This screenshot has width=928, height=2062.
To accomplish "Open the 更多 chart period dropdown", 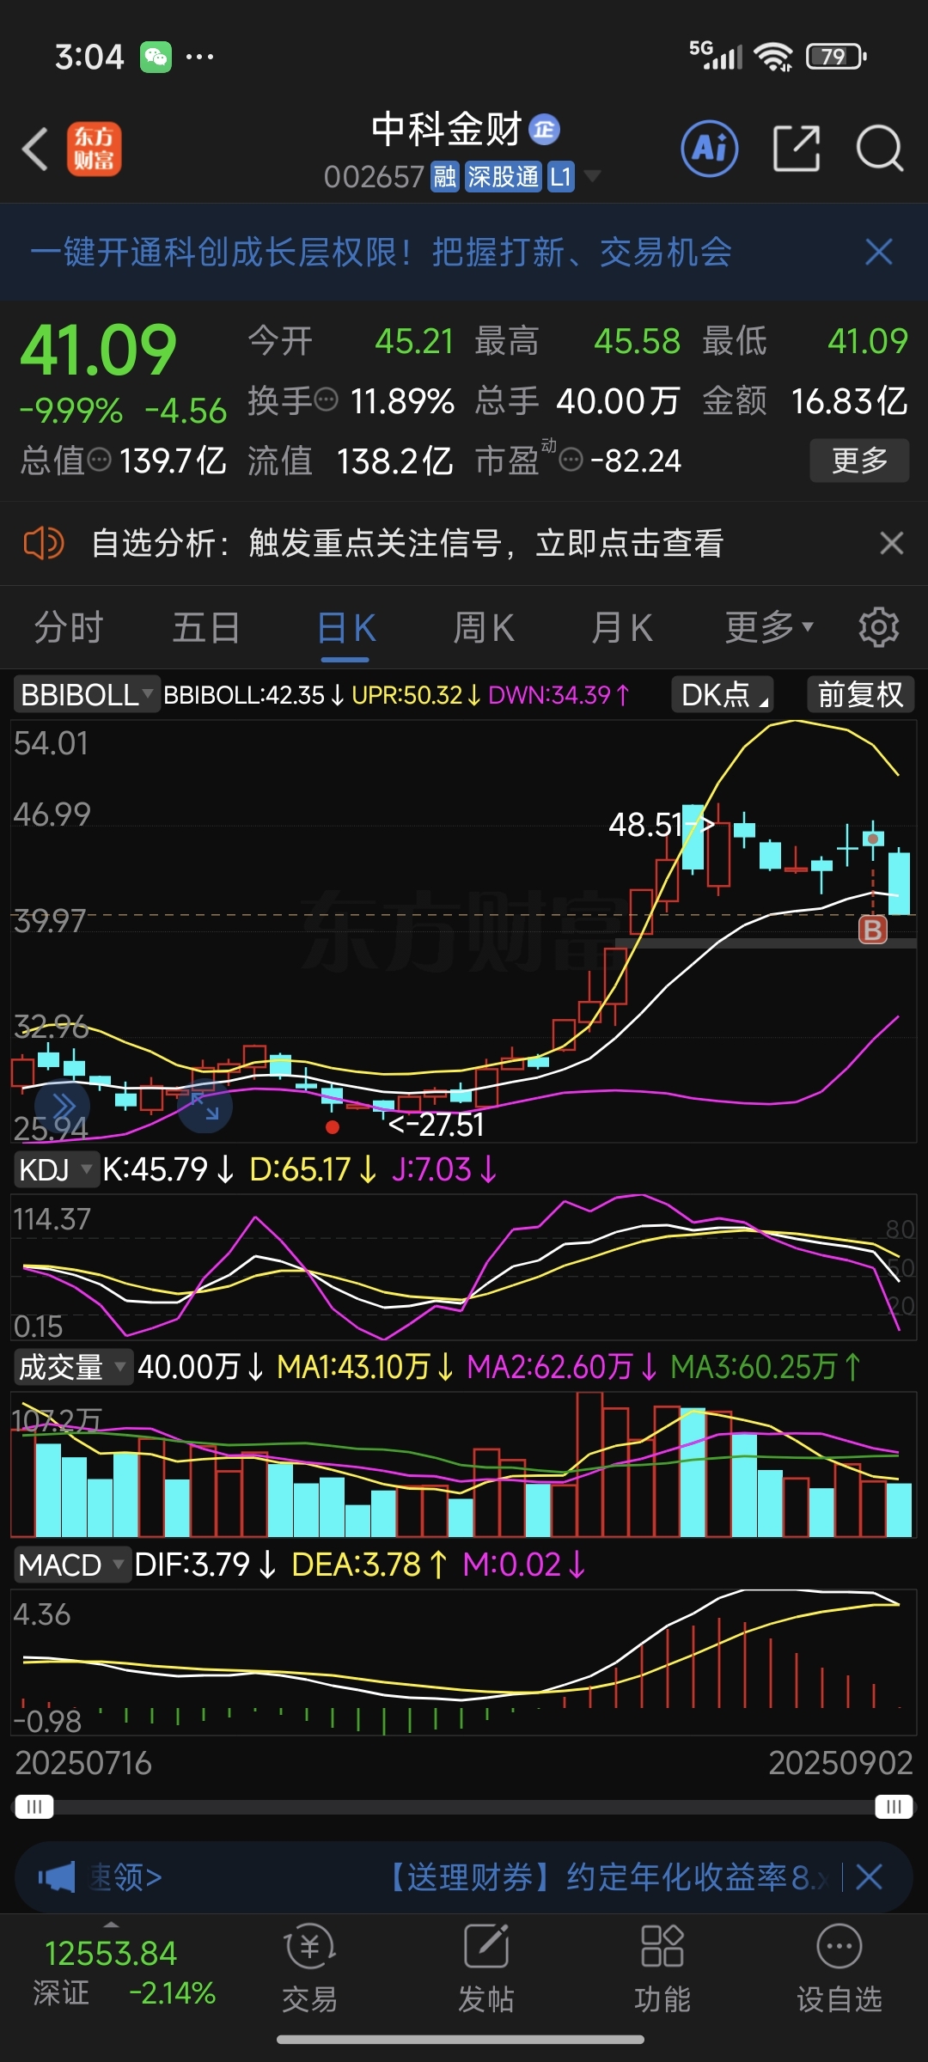I will pos(768,627).
